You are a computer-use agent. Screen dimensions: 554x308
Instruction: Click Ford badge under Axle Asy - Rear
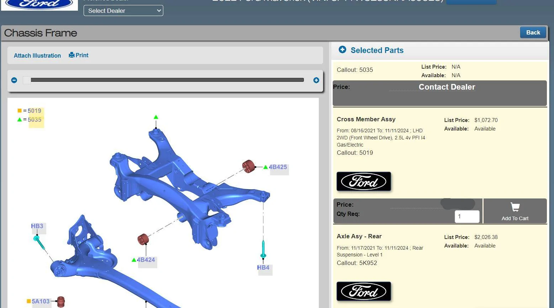coord(364,291)
